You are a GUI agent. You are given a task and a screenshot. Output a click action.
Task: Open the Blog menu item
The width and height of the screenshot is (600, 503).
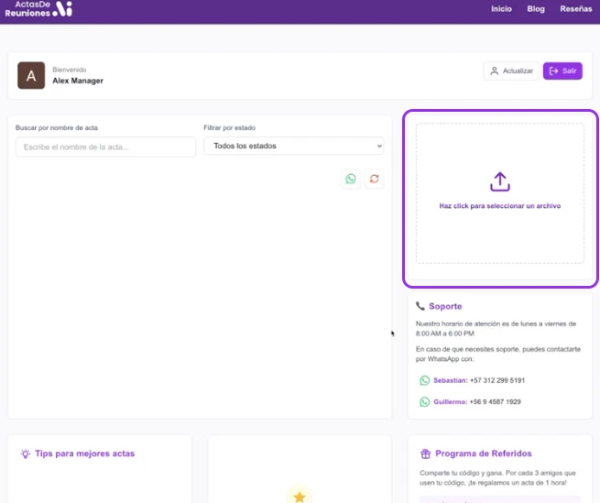point(536,9)
